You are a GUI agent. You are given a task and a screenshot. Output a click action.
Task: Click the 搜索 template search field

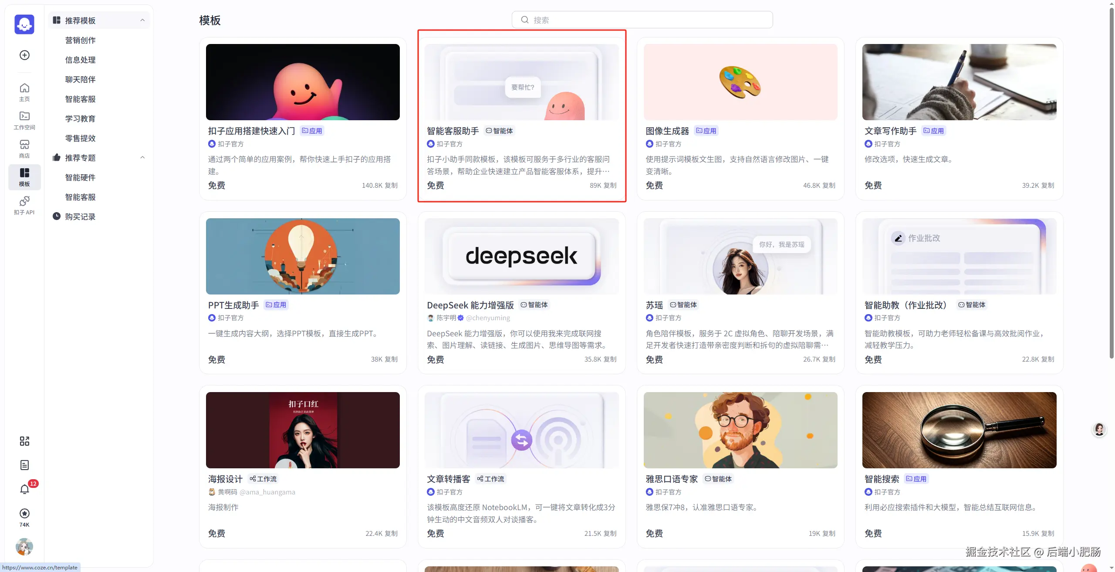click(x=642, y=20)
